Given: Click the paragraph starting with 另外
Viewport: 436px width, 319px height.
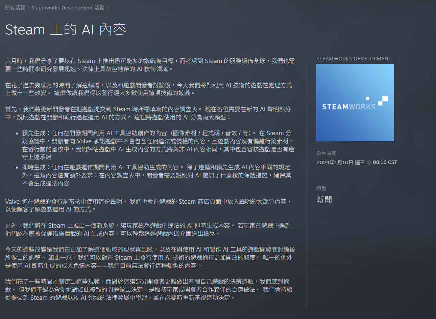Looking at the screenshot, I should [148, 230].
